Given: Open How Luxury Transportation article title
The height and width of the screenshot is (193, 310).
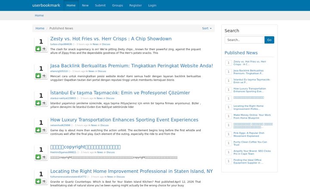Looking at the screenshot, I should click(124, 120).
